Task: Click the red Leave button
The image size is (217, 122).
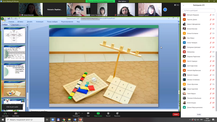Action: 176,114
